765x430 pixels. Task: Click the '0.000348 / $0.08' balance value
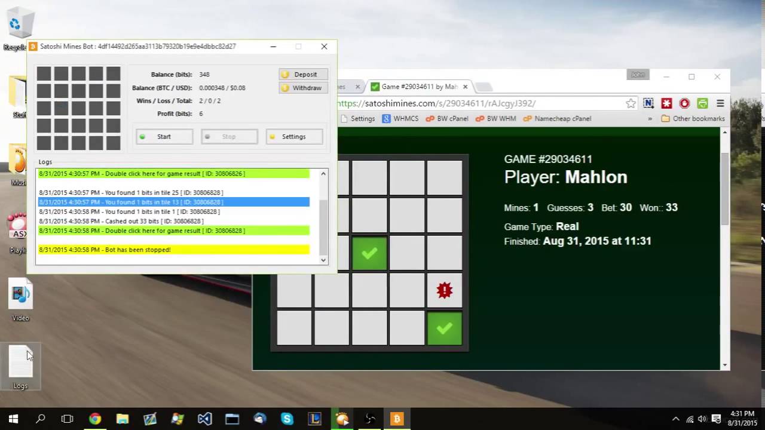[x=222, y=88]
